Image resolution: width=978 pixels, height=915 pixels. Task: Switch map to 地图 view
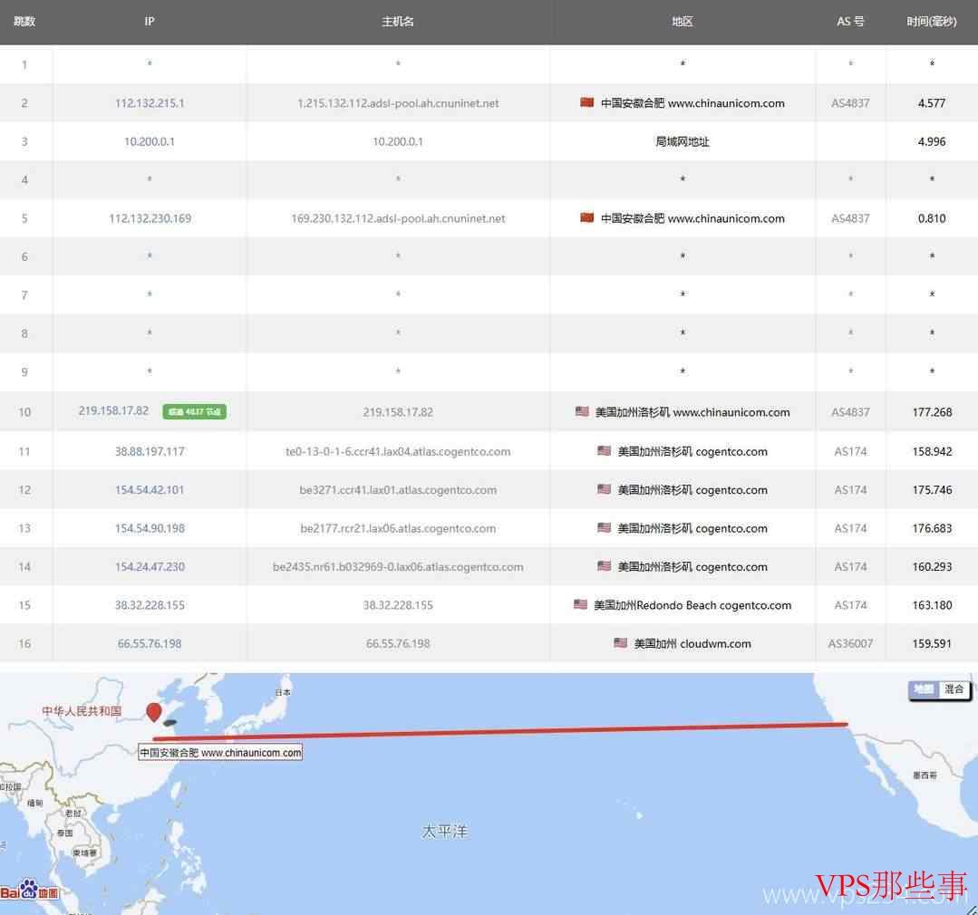923,689
